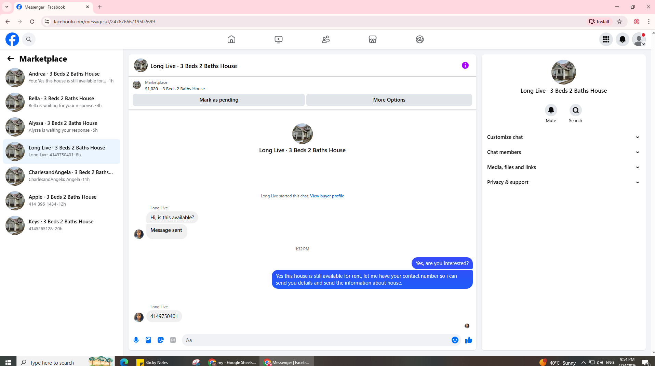This screenshot has width=655, height=366.
Task: Click the 4149750401 message bubble
Action: click(164, 316)
